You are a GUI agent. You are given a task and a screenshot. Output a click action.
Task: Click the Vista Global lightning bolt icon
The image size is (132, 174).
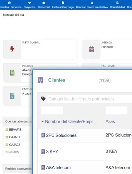click(12, 49)
